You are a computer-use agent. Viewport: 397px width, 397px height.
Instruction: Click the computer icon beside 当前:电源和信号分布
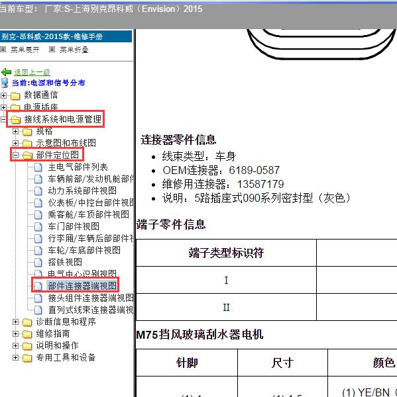(5, 83)
